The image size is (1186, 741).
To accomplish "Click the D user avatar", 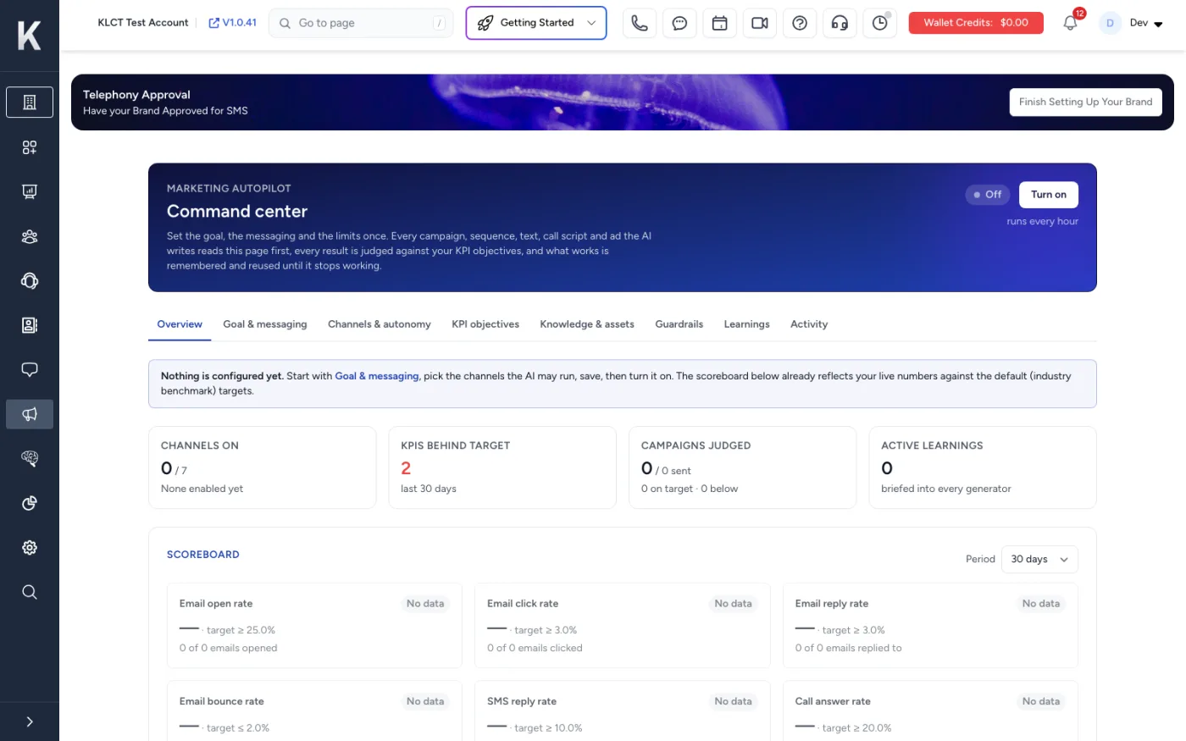I will (1110, 23).
